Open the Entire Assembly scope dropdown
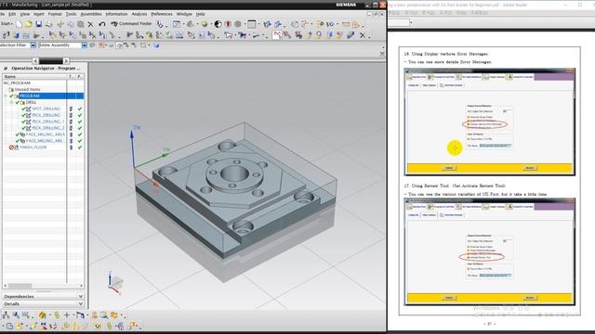 click(x=85, y=45)
